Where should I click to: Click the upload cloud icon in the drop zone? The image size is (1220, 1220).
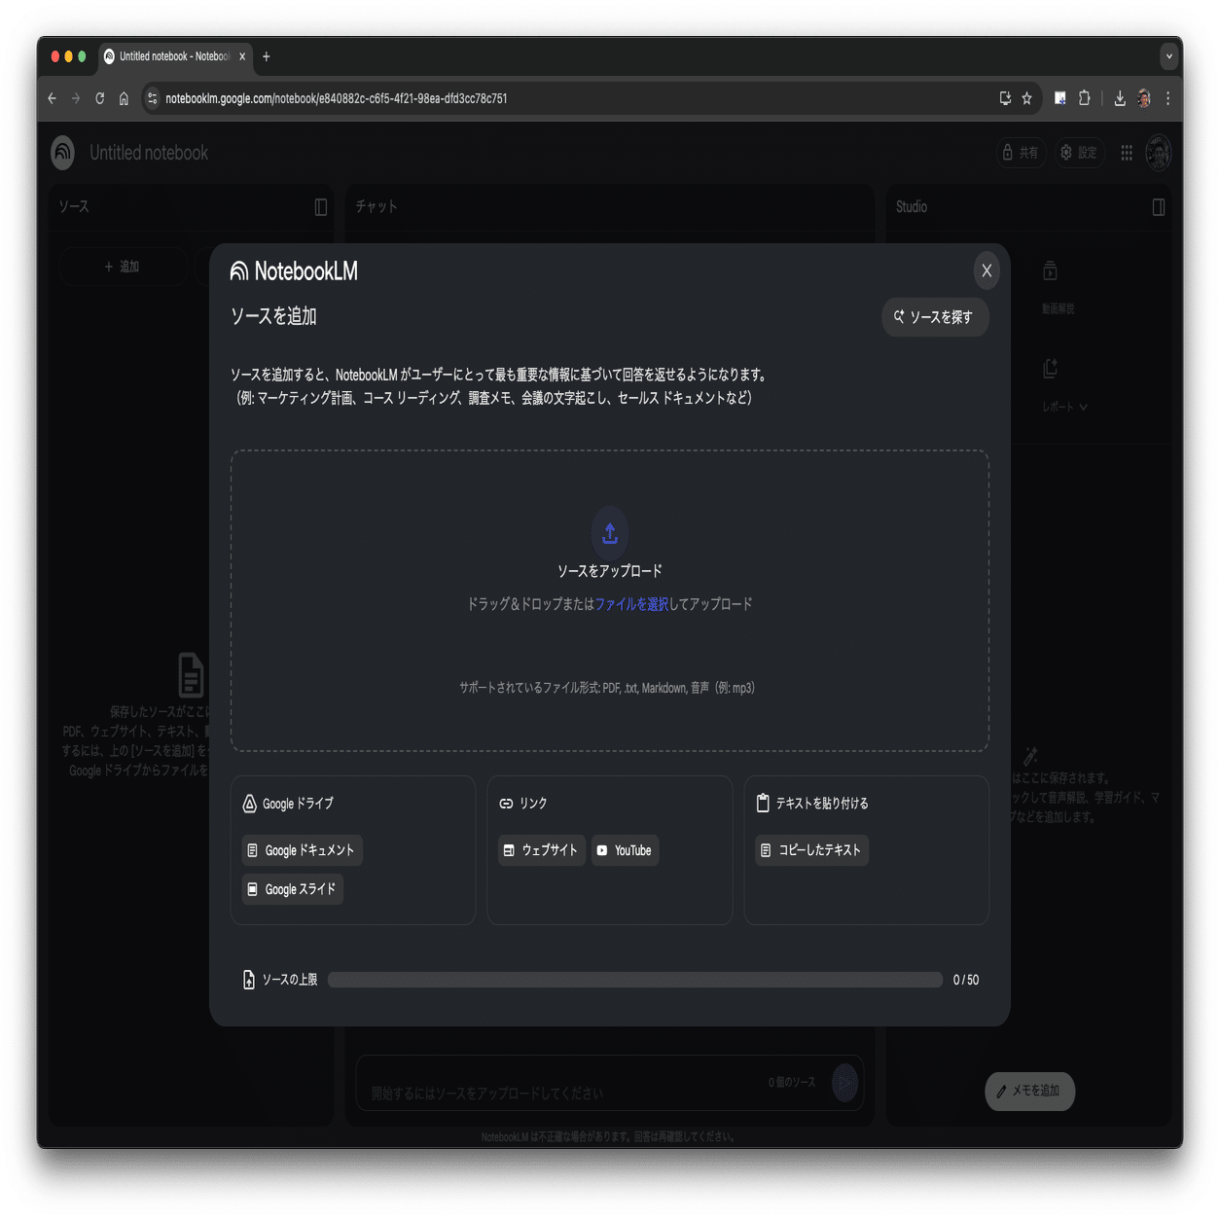610,532
